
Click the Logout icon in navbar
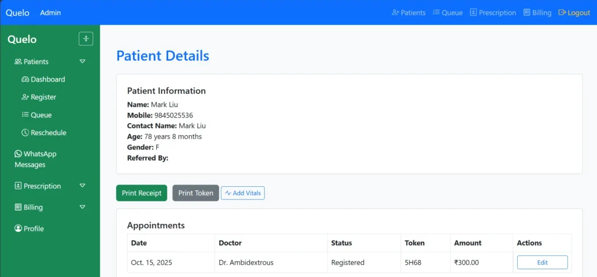(562, 13)
